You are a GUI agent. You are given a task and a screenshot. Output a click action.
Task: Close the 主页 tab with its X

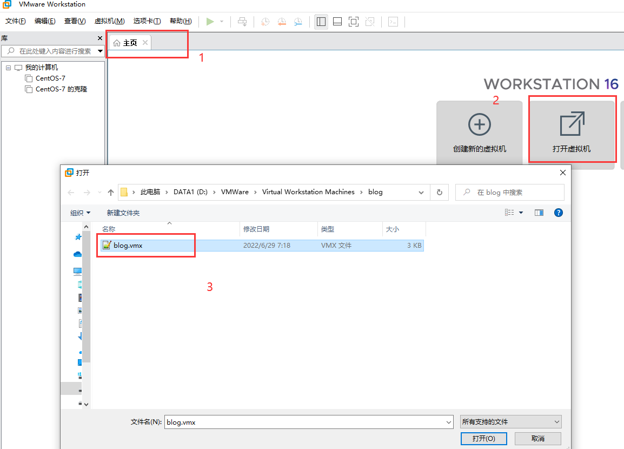click(145, 43)
